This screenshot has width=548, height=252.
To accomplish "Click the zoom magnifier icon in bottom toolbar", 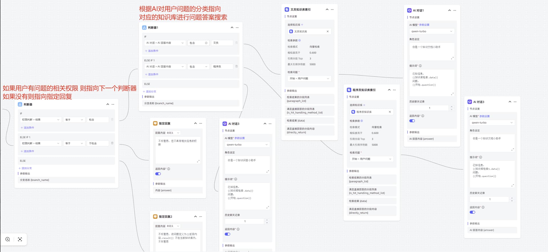I will click(x=8, y=239).
